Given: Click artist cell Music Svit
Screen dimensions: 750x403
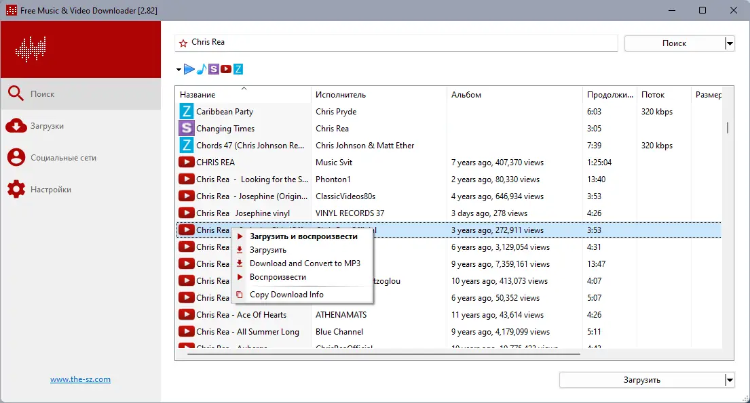Looking at the screenshot, I should (334, 163).
